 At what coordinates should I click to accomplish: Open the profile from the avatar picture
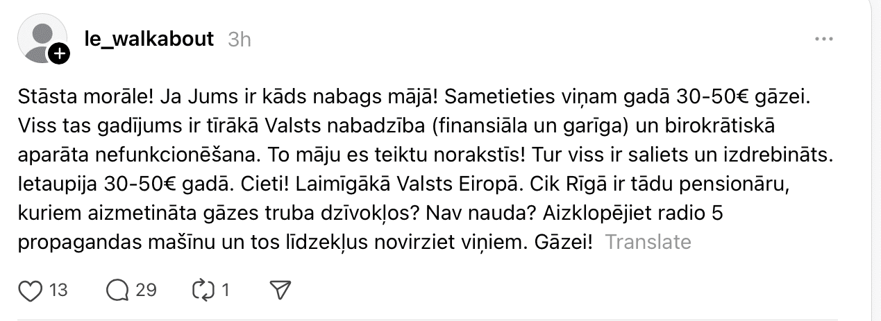coord(40,38)
